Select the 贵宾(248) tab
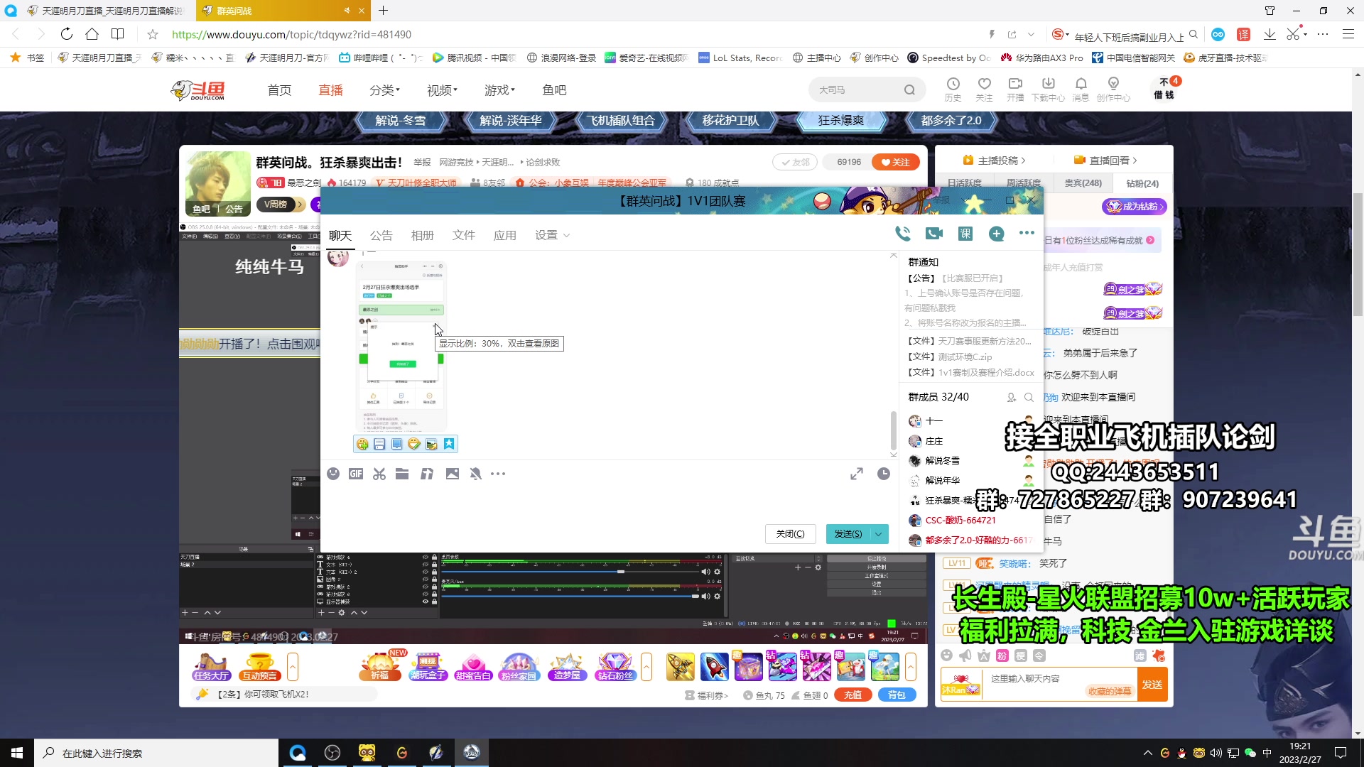The image size is (1364, 767). 1083,183
